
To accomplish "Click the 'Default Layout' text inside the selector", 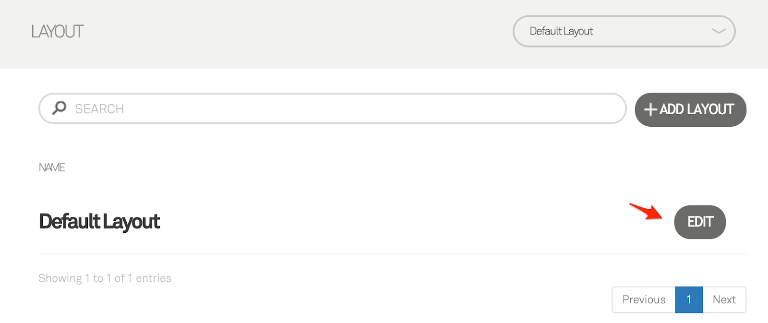I will click(x=561, y=31).
